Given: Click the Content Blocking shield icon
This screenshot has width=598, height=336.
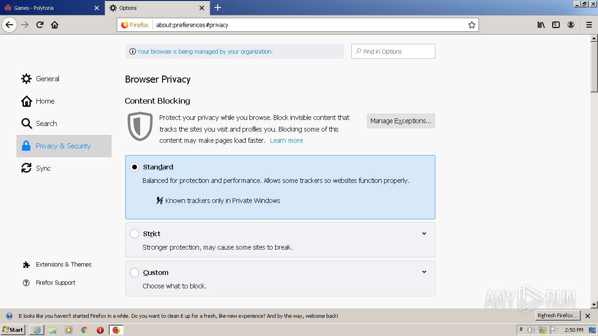Looking at the screenshot, I should click(x=140, y=126).
